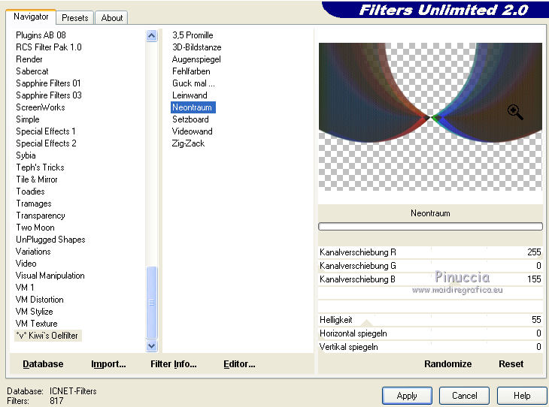Choose the Augenspiegel filter
Viewport: 549px width, 407px height.
click(196, 59)
